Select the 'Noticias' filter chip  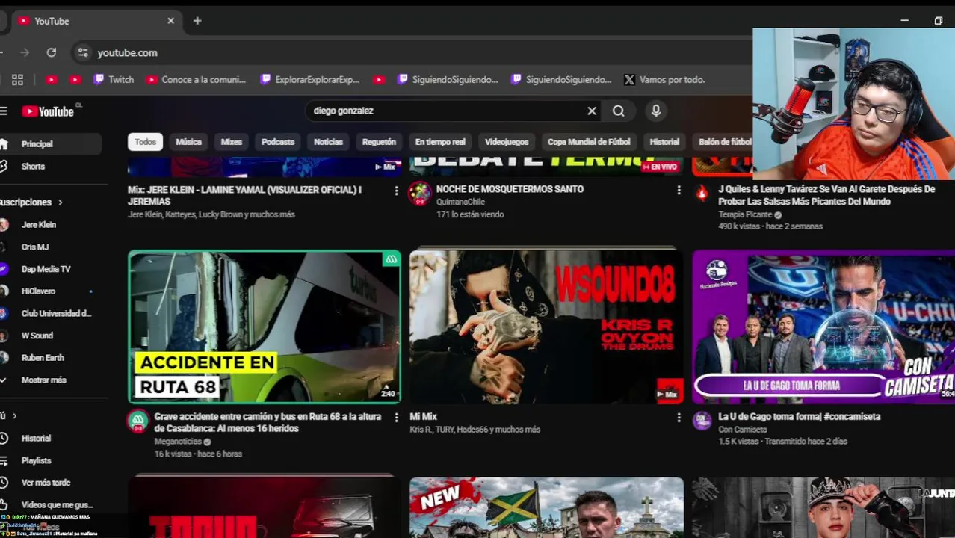(328, 142)
